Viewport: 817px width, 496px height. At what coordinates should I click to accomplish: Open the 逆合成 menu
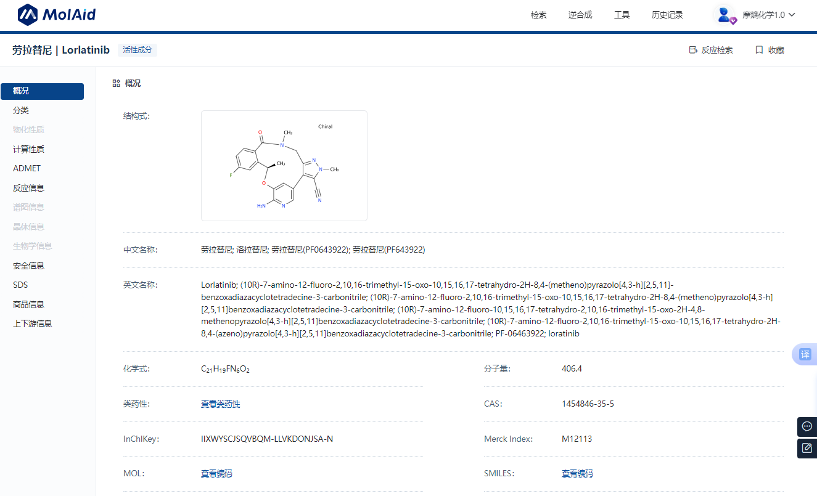point(580,15)
